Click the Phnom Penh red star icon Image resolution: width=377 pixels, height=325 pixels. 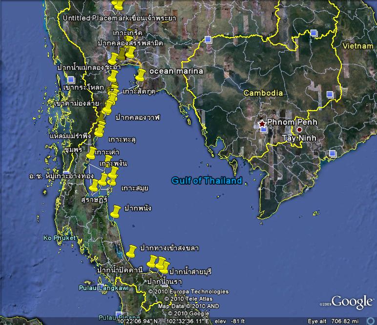(262, 123)
